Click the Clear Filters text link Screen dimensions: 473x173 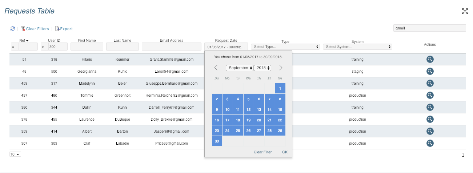pos(37,29)
